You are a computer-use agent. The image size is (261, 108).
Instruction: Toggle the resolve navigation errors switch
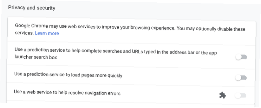pyautogui.click(x=241, y=96)
